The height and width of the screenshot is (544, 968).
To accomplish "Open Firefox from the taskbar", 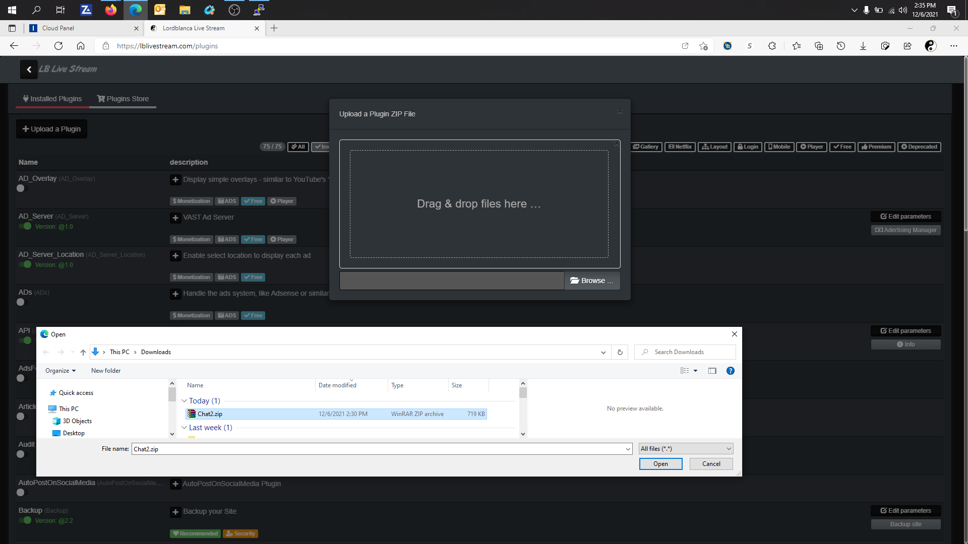I will 111,10.
